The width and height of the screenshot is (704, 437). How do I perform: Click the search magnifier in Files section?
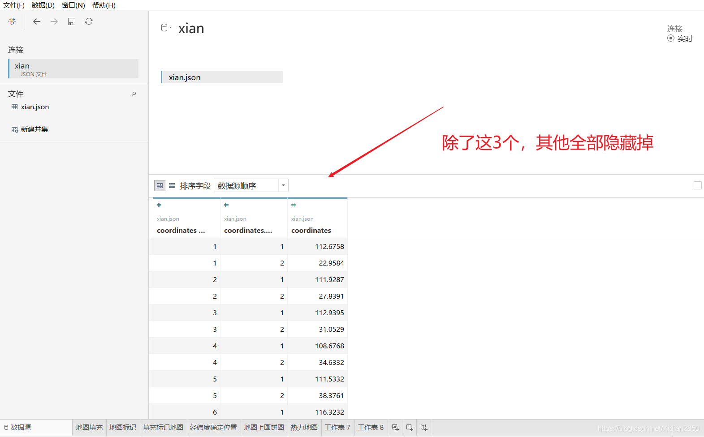pyautogui.click(x=134, y=94)
